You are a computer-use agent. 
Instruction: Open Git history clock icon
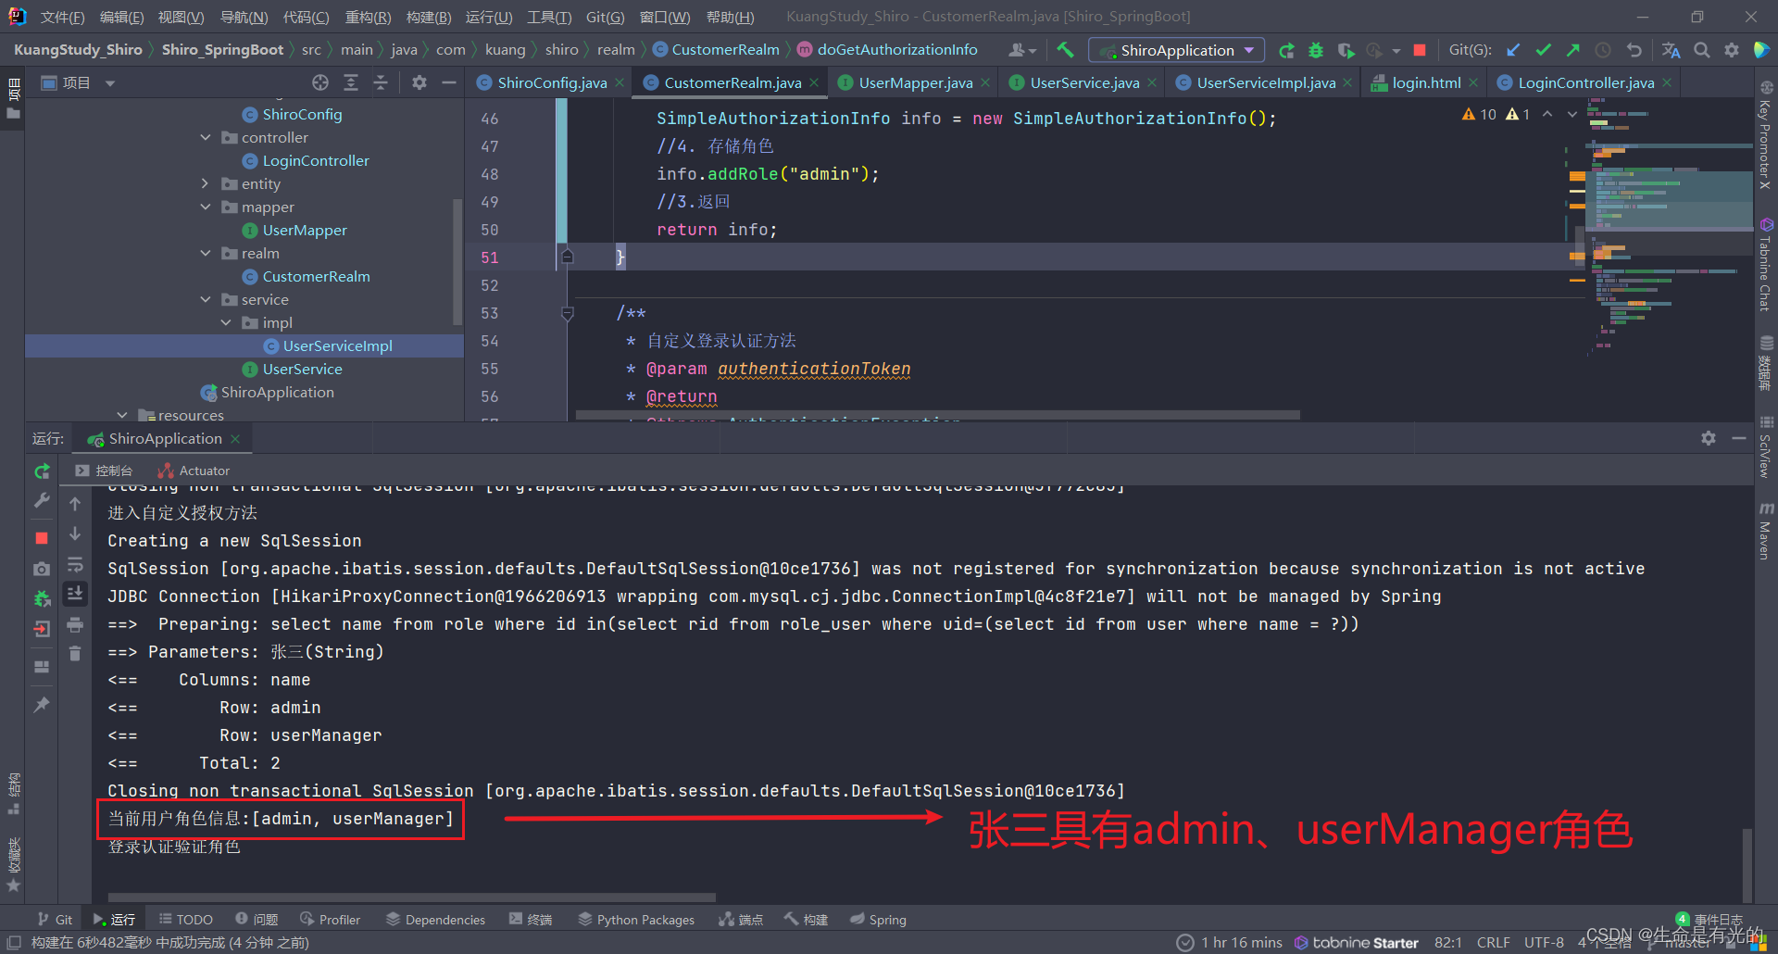(x=1603, y=50)
